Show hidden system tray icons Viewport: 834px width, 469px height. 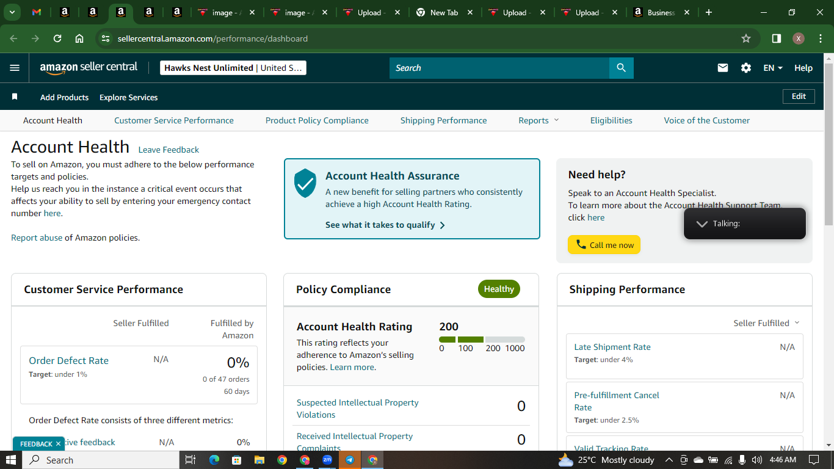669,460
